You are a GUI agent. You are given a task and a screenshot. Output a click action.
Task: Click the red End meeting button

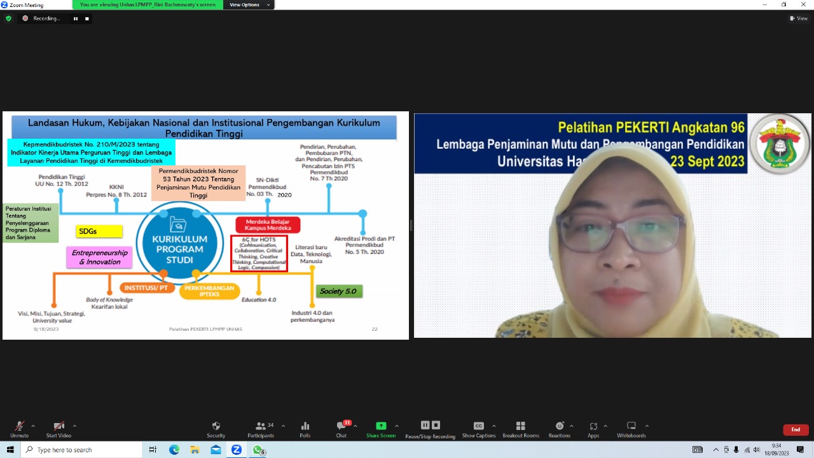point(796,430)
